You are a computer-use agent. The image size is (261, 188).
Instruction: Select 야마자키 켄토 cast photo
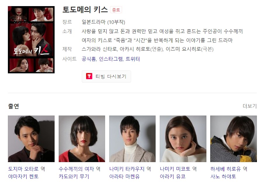click(31, 139)
